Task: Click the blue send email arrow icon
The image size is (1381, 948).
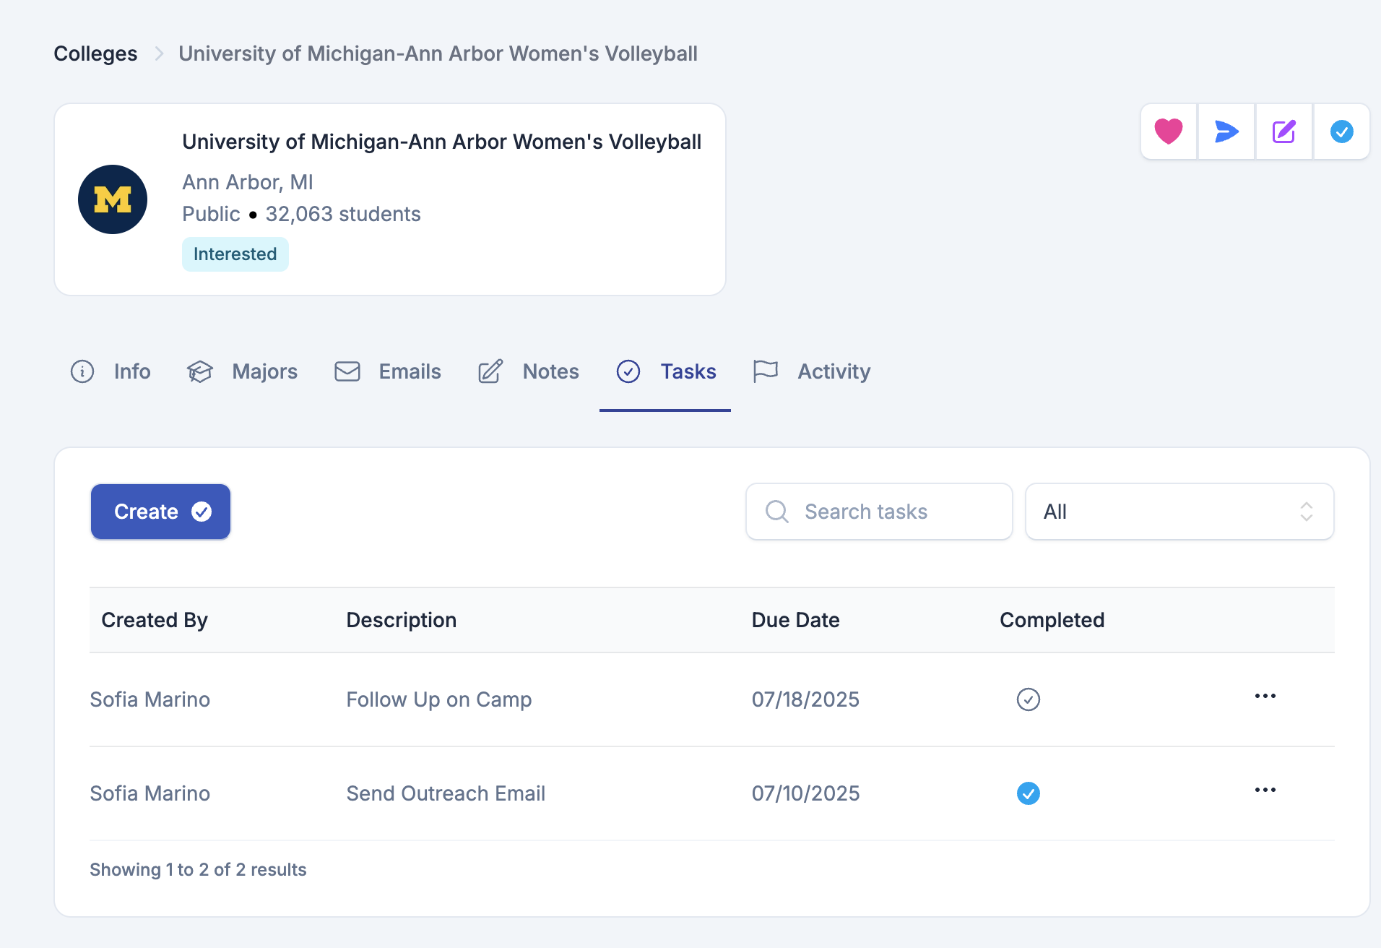Action: pyautogui.click(x=1226, y=132)
